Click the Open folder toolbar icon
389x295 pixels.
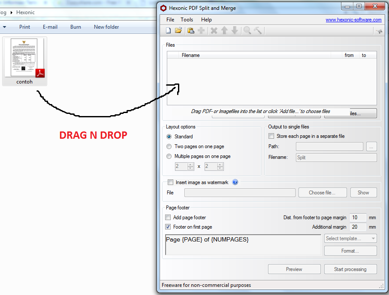point(178,30)
